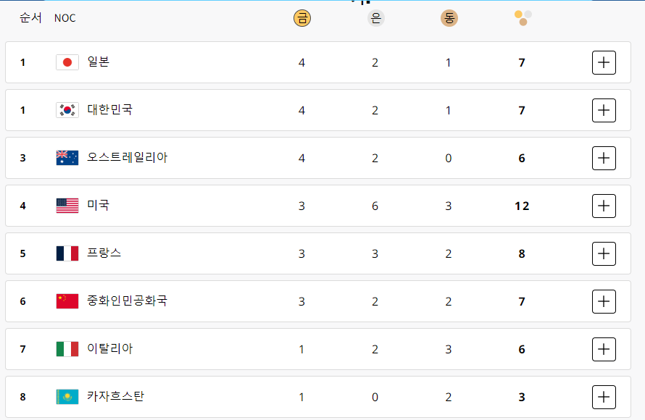Click the 카자흐스탄 country name
This screenshot has height=420, width=645.
(x=116, y=397)
